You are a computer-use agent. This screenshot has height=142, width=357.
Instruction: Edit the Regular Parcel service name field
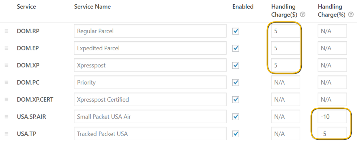(x=150, y=31)
